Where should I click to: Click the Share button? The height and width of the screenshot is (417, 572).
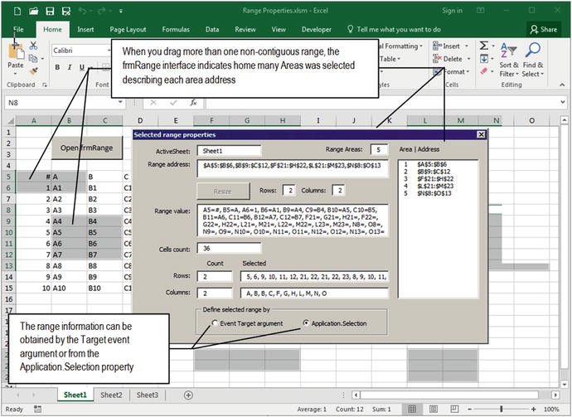click(544, 29)
